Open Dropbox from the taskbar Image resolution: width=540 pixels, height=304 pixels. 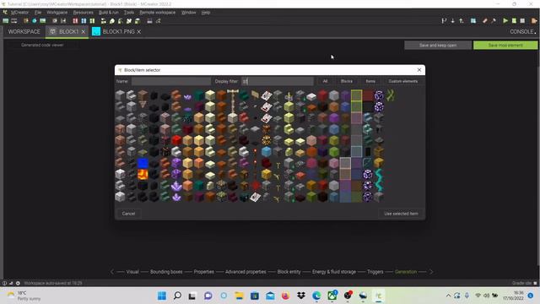click(x=301, y=296)
